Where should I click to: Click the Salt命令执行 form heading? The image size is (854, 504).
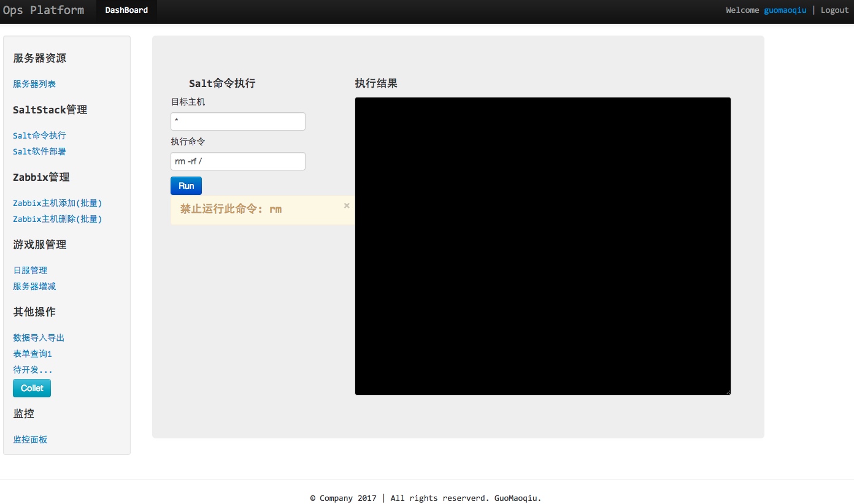click(222, 83)
